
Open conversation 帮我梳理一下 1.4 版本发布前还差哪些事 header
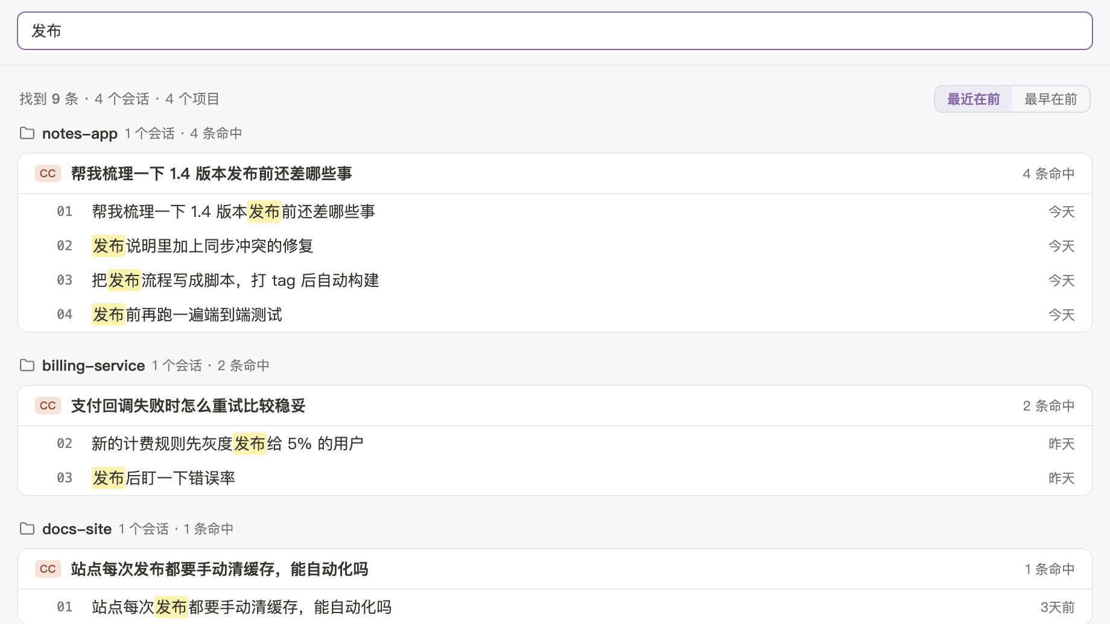tap(555, 174)
